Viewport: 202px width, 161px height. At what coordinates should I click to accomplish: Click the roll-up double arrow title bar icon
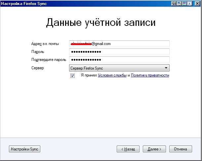(189, 4)
